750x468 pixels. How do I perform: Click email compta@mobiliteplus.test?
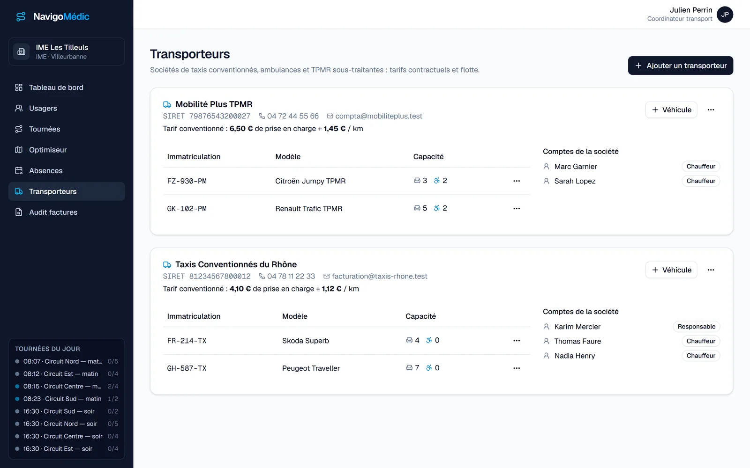tap(375, 116)
